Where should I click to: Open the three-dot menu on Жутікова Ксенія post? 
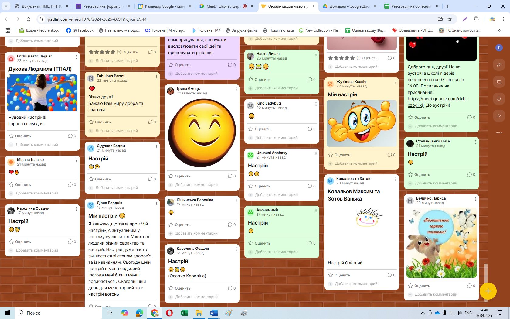(x=396, y=82)
